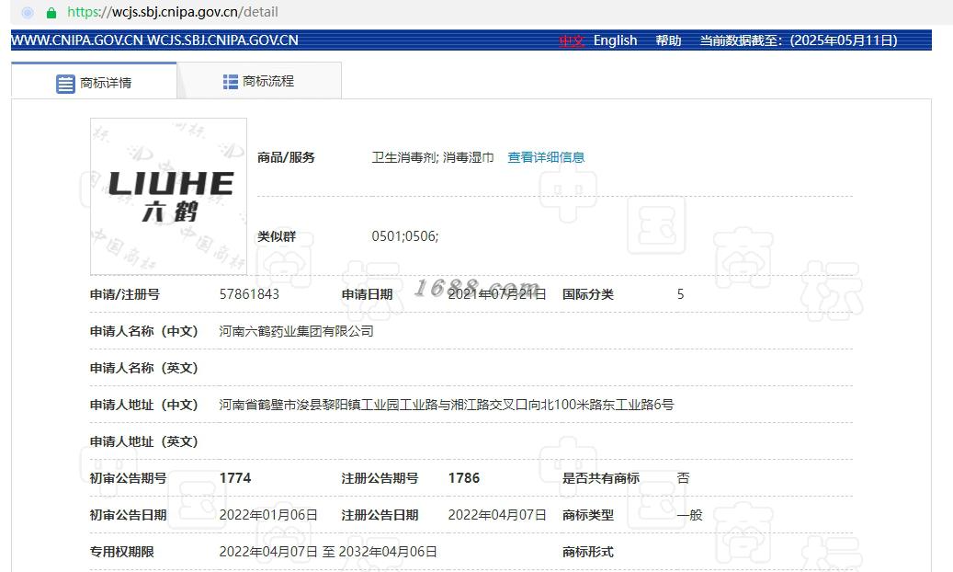Click the blue circular site icon in the address bar
Image resolution: width=953 pixels, height=572 pixels.
pyautogui.click(x=28, y=12)
